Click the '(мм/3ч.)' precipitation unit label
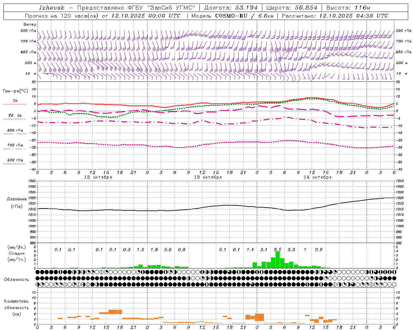The image size is (413, 330). (17, 247)
